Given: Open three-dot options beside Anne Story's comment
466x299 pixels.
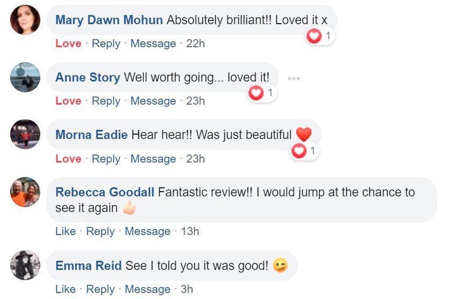Looking at the screenshot, I should tap(293, 78).
